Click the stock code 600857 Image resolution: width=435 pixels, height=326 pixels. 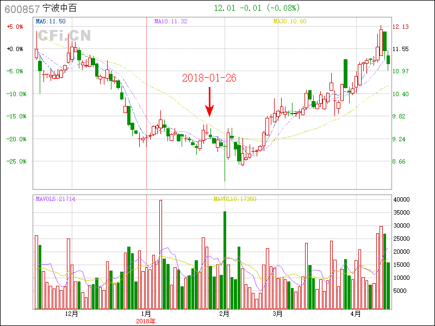point(22,9)
